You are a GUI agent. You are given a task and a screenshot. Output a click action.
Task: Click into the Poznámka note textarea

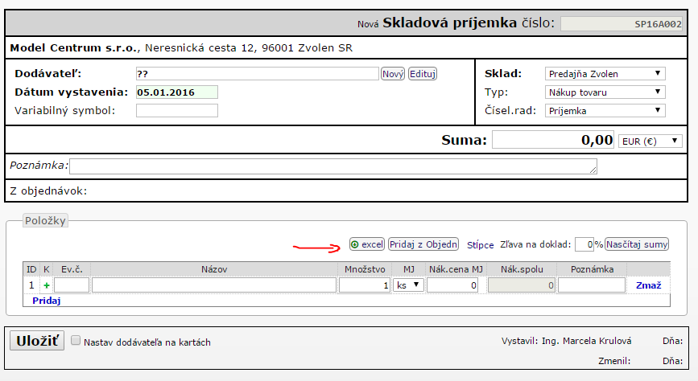click(333, 166)
